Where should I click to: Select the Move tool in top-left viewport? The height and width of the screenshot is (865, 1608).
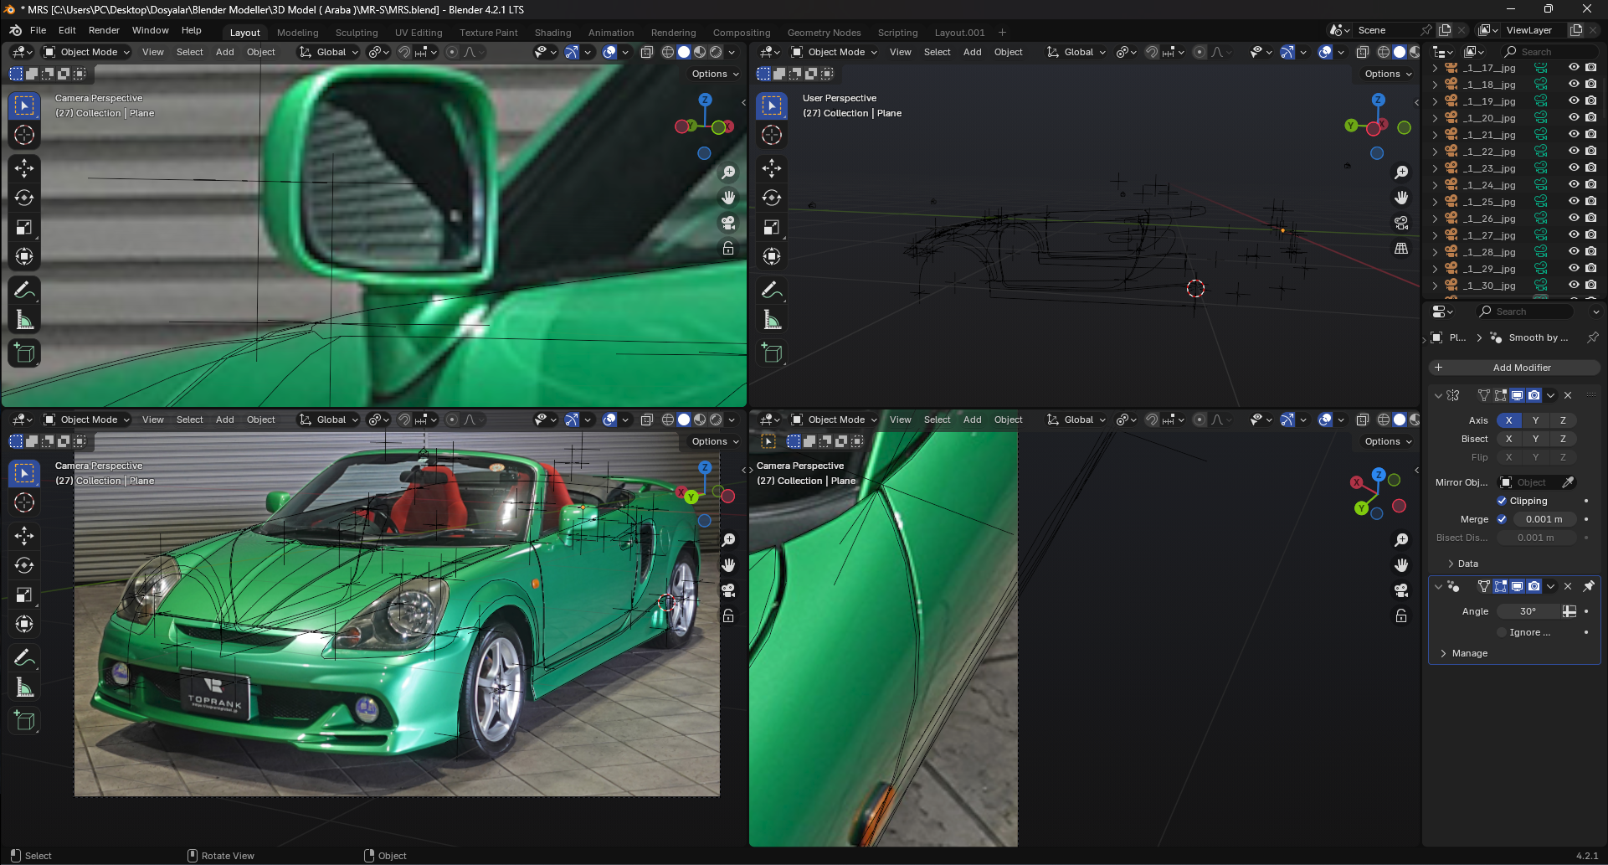coord(24,168)
